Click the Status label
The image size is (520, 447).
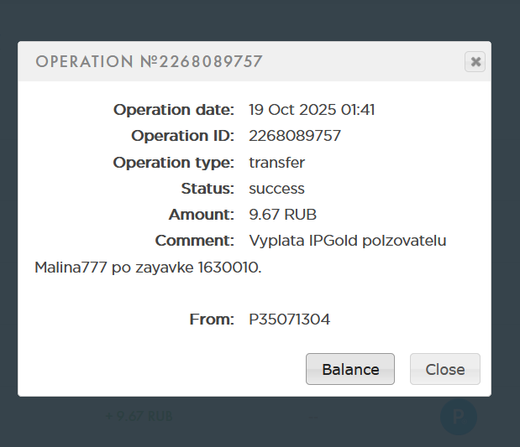coord(207,189)
